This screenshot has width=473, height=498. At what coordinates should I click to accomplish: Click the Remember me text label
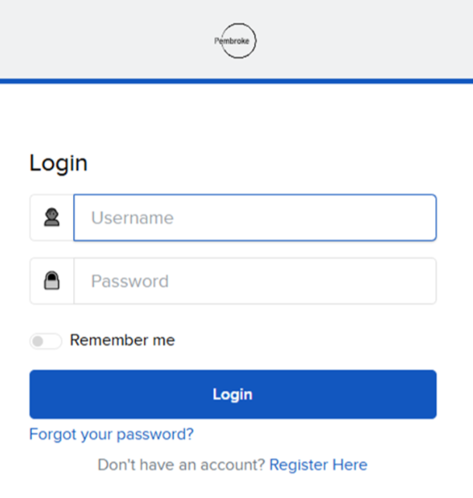click(x=123, y=341)
